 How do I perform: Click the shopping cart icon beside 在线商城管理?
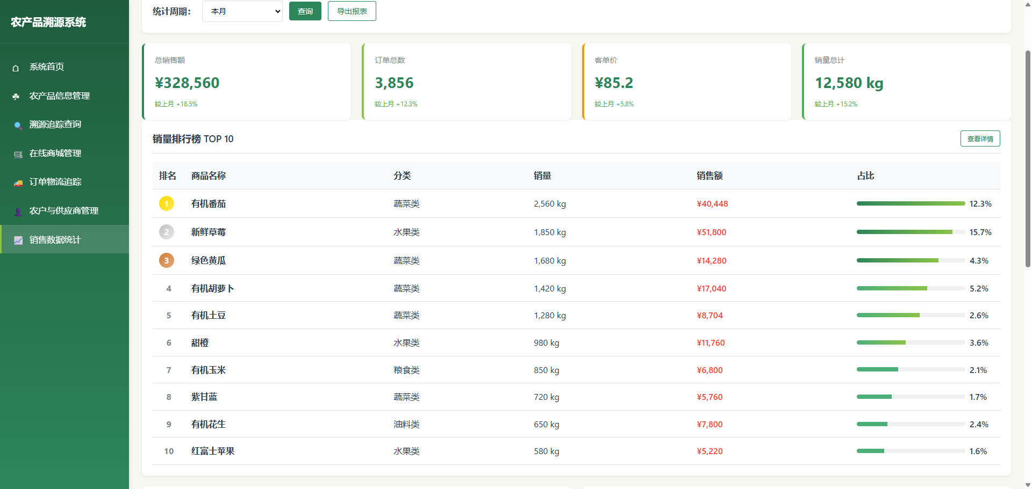18,154
